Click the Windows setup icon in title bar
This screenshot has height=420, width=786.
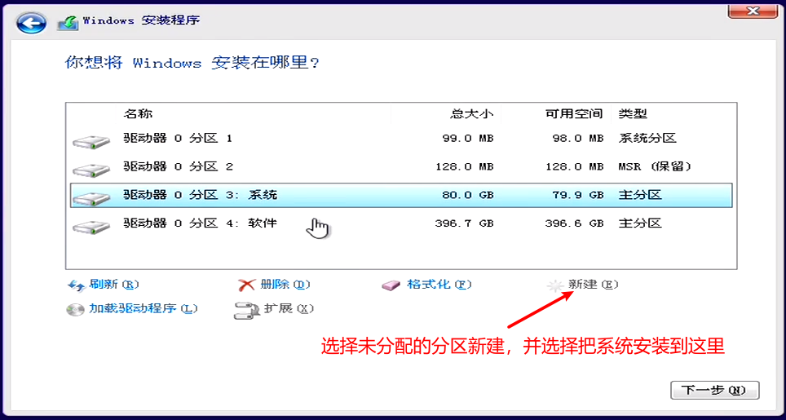[68, 23]
